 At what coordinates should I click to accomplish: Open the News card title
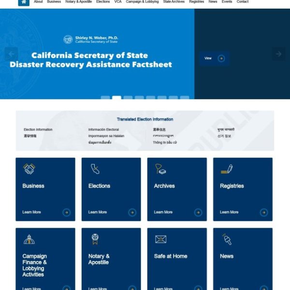[x=227, y=256]
